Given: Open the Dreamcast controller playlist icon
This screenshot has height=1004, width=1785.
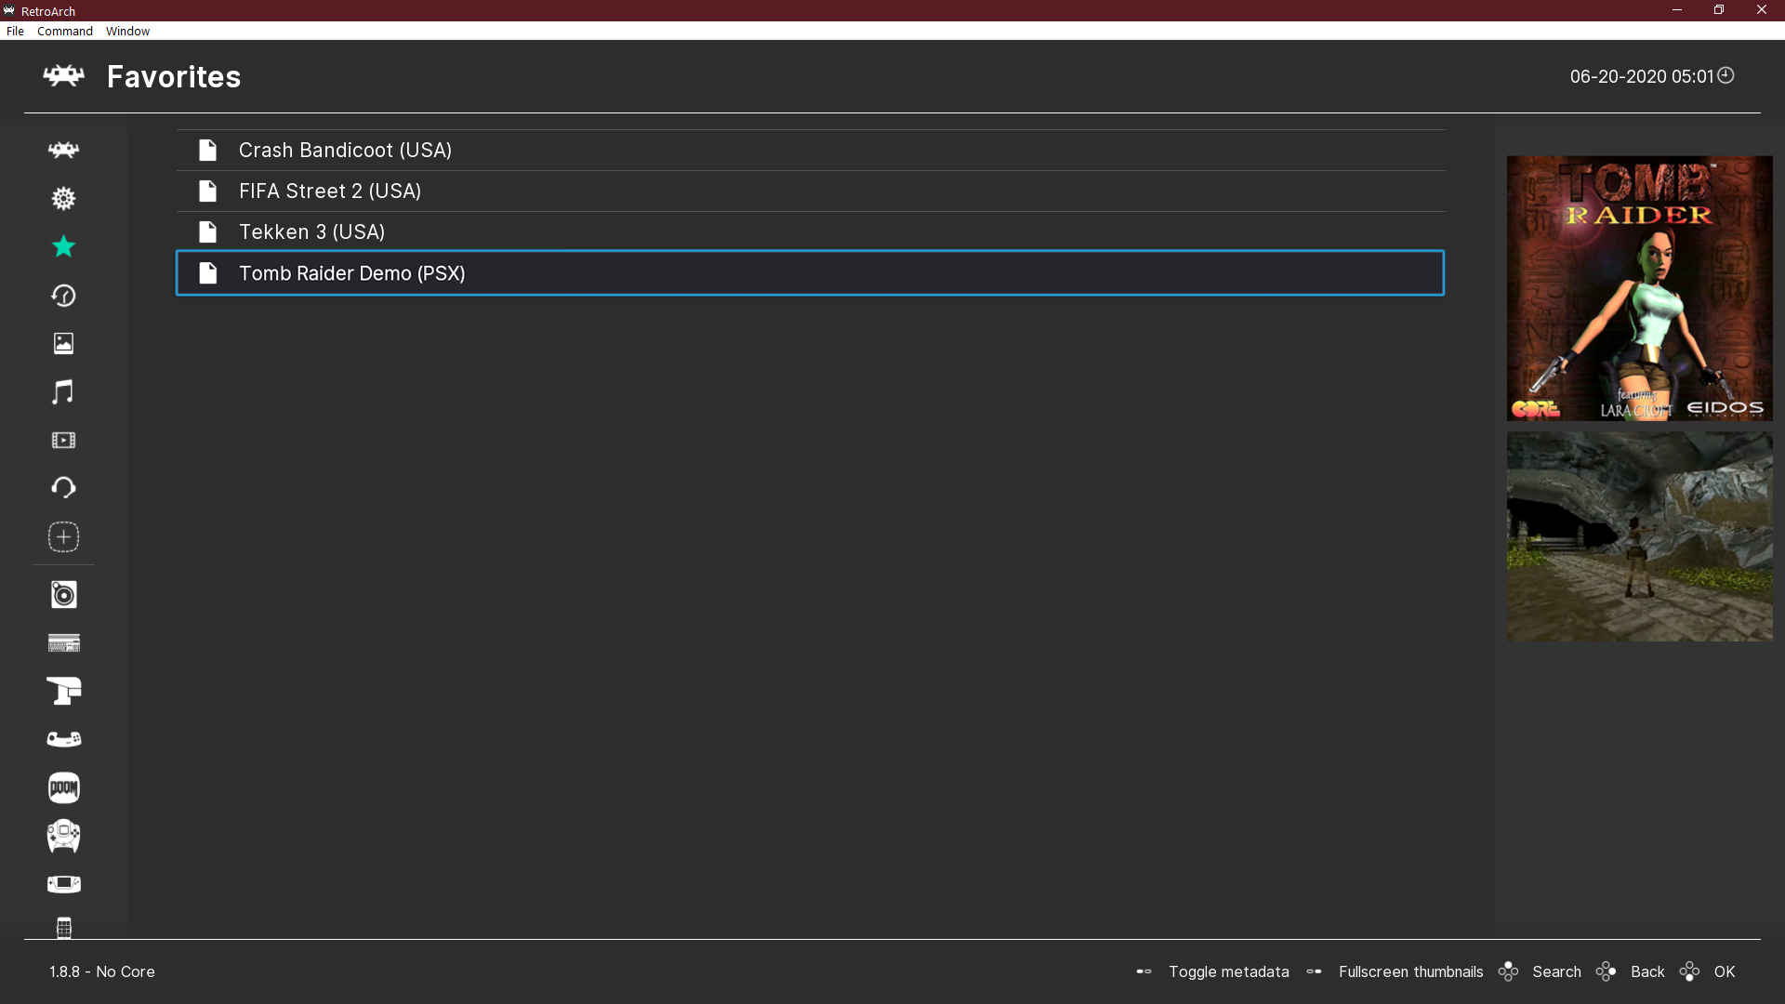Looking at the screenshot, I should pos(63,836).
